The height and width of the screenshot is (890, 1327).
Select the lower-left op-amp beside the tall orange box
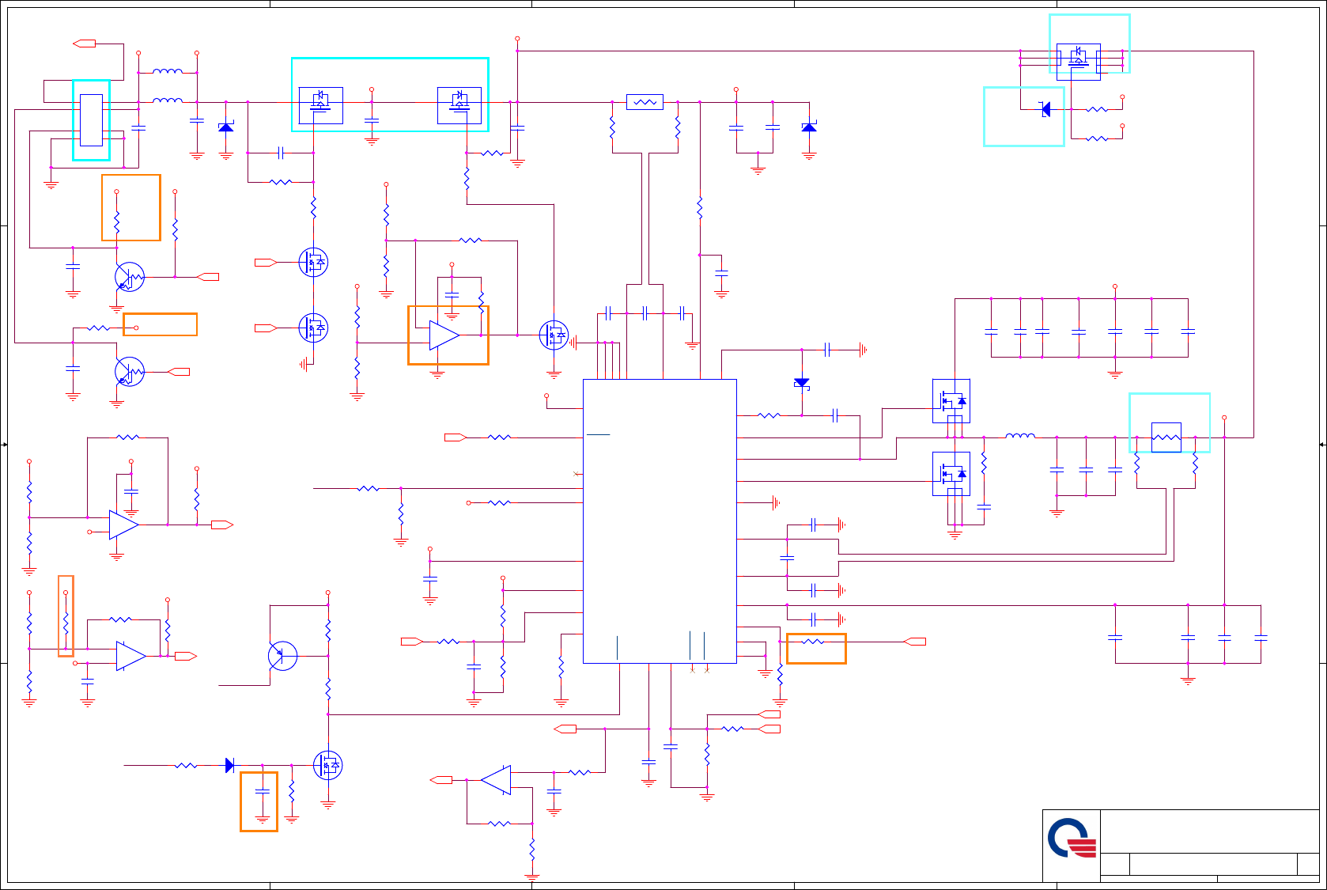(x=131, y=656)
